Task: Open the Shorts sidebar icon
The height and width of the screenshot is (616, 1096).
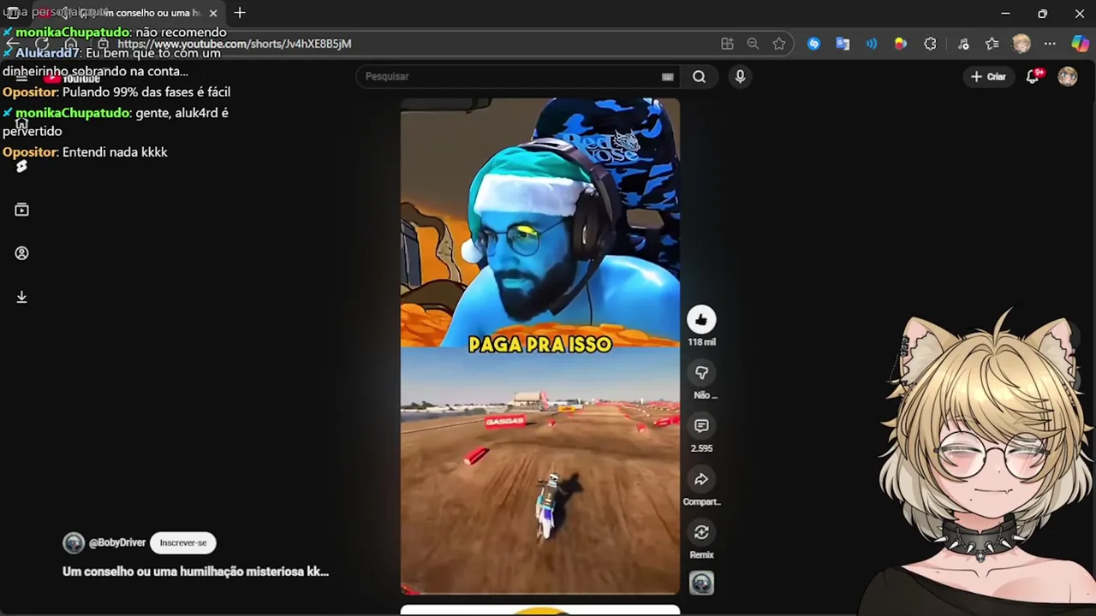Action: [x=21, y=166]
